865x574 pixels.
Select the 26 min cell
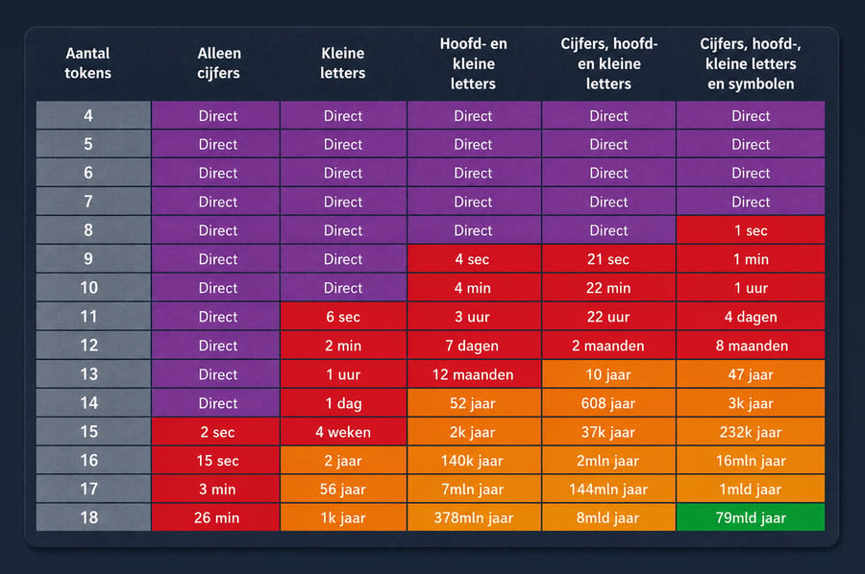point(216,517)
